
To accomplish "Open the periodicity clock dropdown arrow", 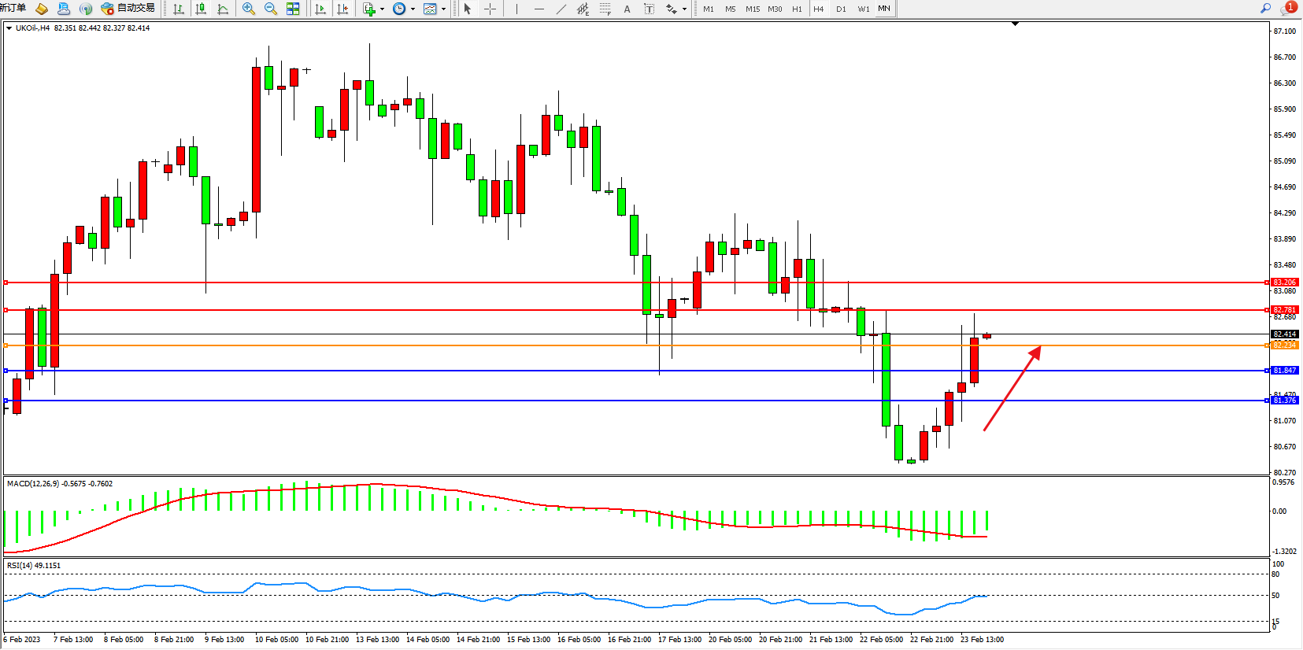I will click(413, 9).
